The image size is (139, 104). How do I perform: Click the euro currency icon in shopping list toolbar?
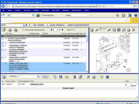pos(101,77)
